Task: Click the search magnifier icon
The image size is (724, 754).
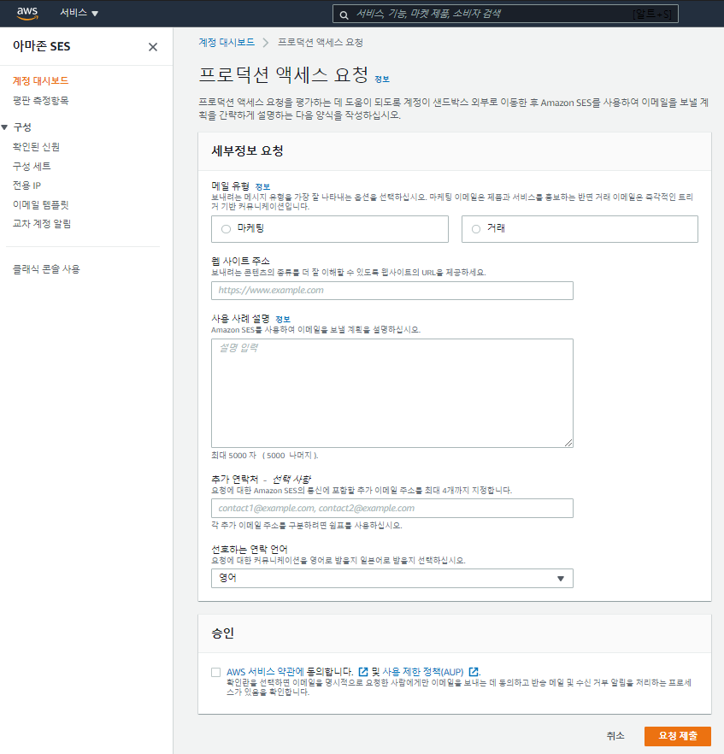Action: pyautogui.click(x=344, y=15)
